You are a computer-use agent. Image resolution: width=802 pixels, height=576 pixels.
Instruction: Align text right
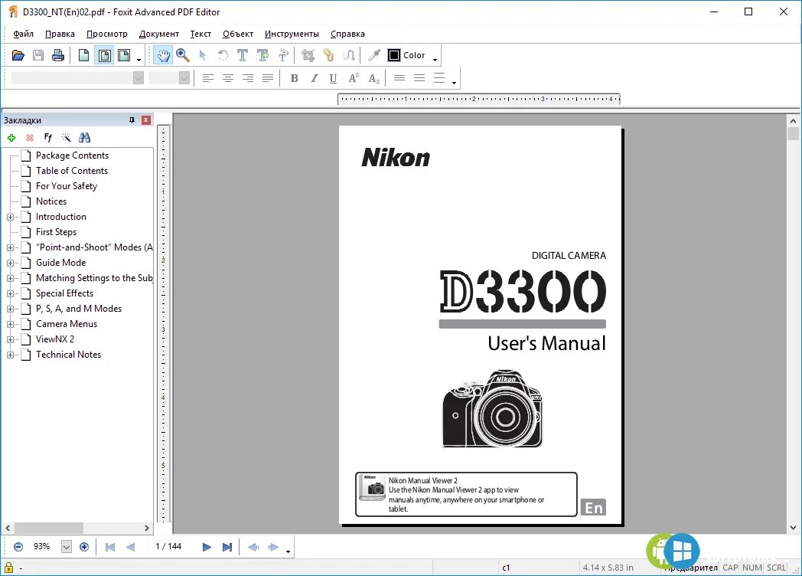pos(247,78)
